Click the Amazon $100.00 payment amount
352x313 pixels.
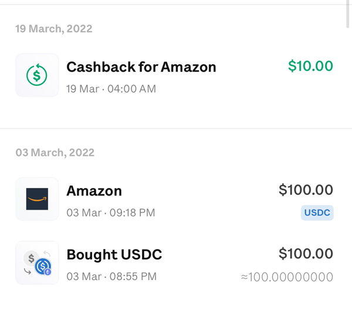[x=306, y=190]
